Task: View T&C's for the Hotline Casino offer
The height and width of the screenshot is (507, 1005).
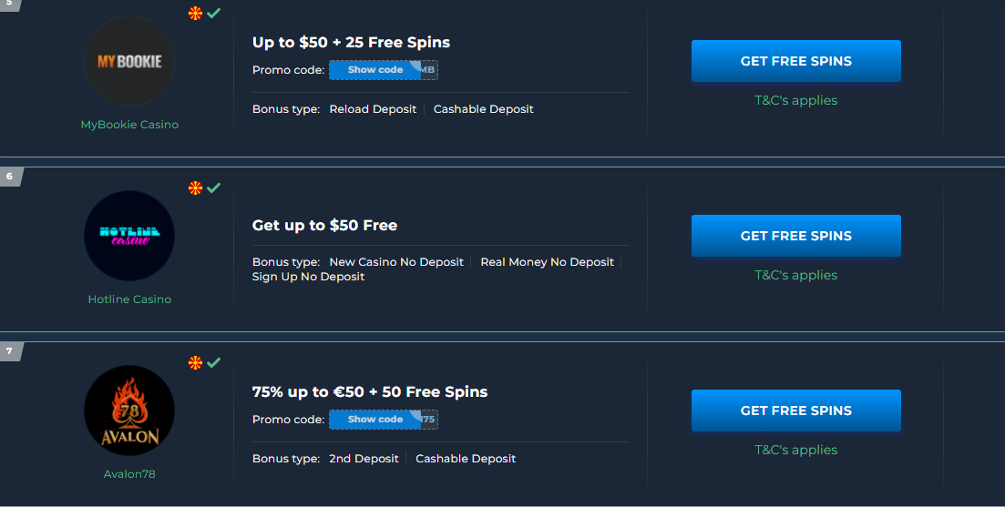Action: (x=795, y=275)
